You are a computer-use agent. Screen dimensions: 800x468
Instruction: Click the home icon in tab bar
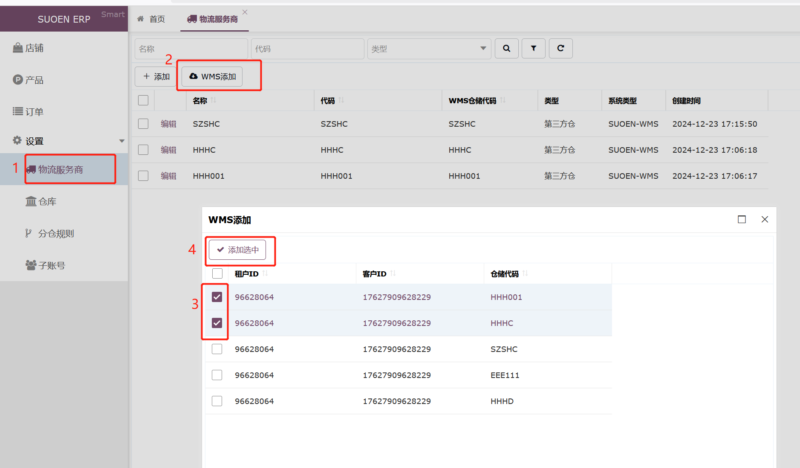pos(140,19)
